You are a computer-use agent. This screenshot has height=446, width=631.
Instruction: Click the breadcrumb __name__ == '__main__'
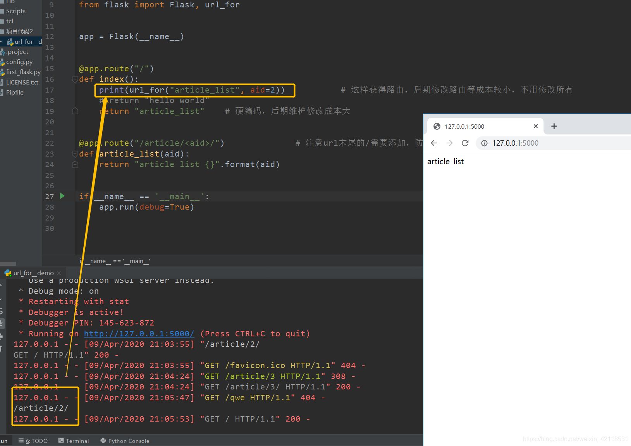115,261
